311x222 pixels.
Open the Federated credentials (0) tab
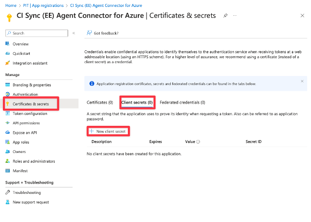182,103
